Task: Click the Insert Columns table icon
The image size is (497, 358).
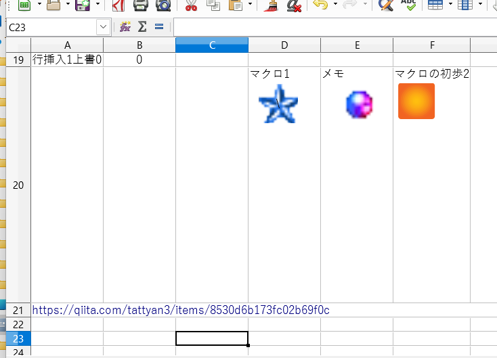Action: (x=465, y=5)
